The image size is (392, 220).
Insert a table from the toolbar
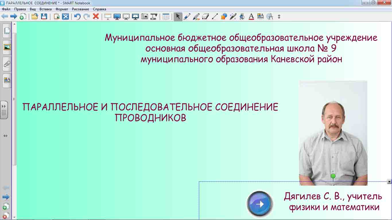point(166,16)
